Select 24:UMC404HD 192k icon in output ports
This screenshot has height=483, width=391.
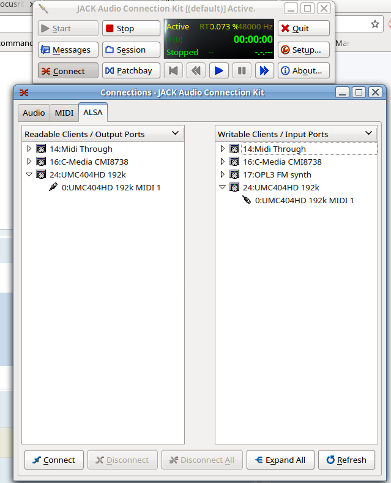click(x=41, y=174)
